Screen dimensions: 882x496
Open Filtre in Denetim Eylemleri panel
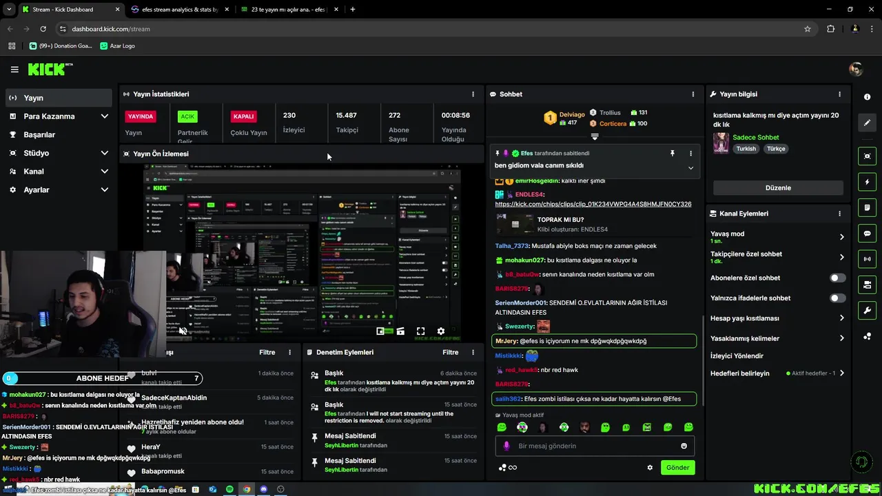[450, 352]
